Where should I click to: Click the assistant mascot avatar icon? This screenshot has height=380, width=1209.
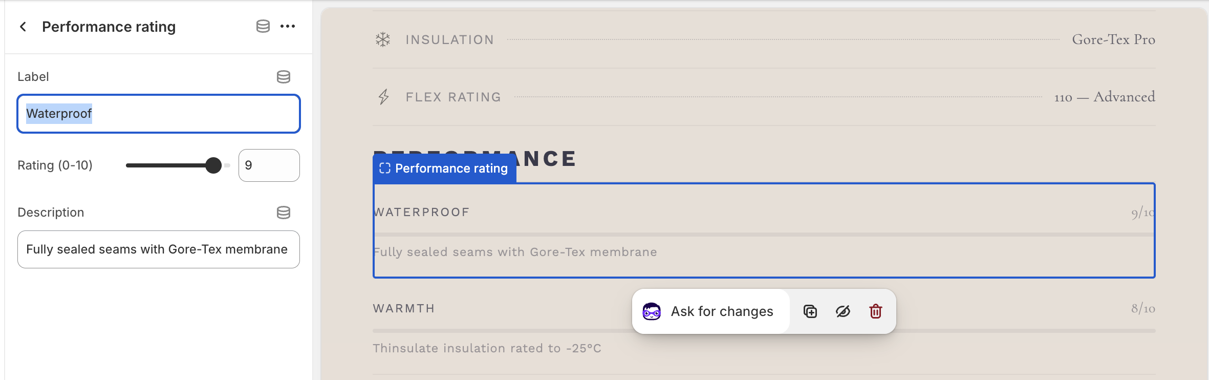click(651, 311)
